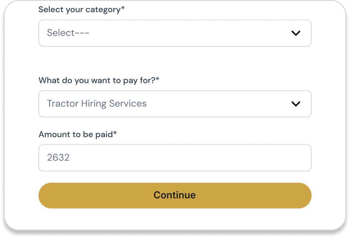The image size is (350, 238).
Task: Focus the Amount to be paid field
Action: [175, 158]
